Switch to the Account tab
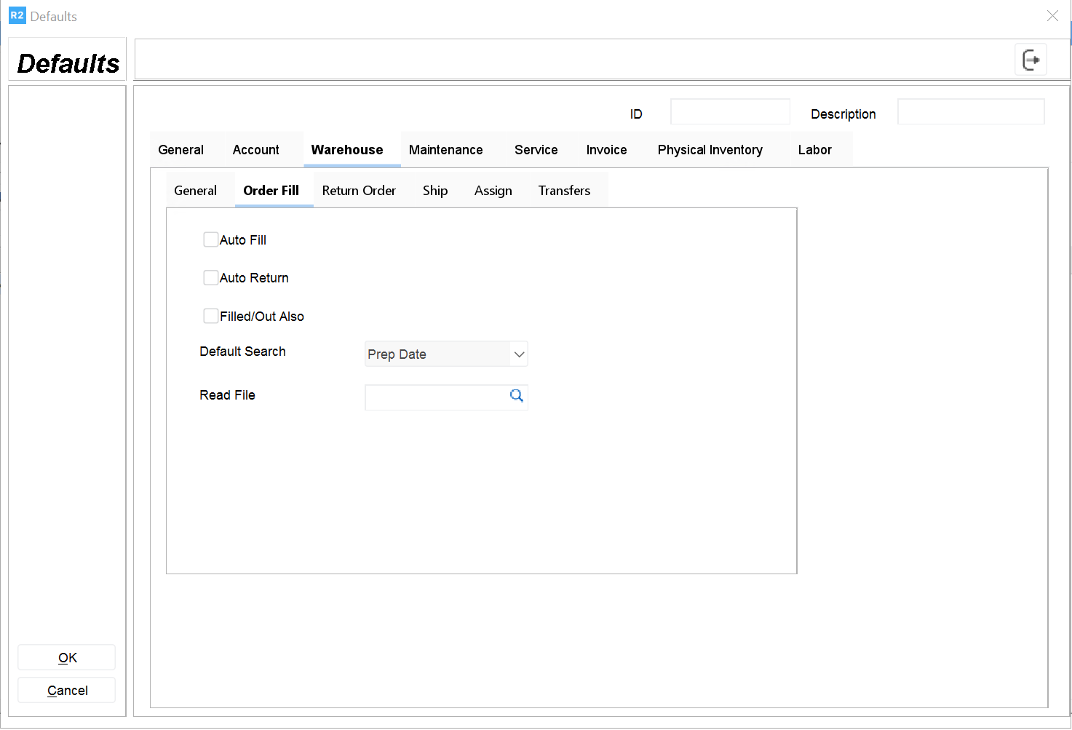This screenshot has width=1072, height=730. tap(255, 150)
